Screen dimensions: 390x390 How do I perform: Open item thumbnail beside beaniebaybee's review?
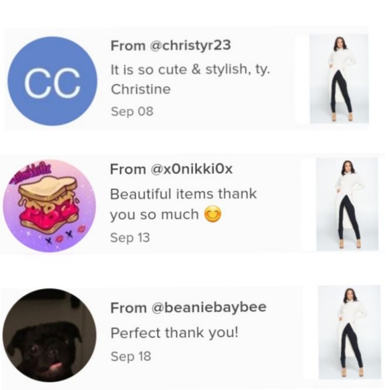350,332
